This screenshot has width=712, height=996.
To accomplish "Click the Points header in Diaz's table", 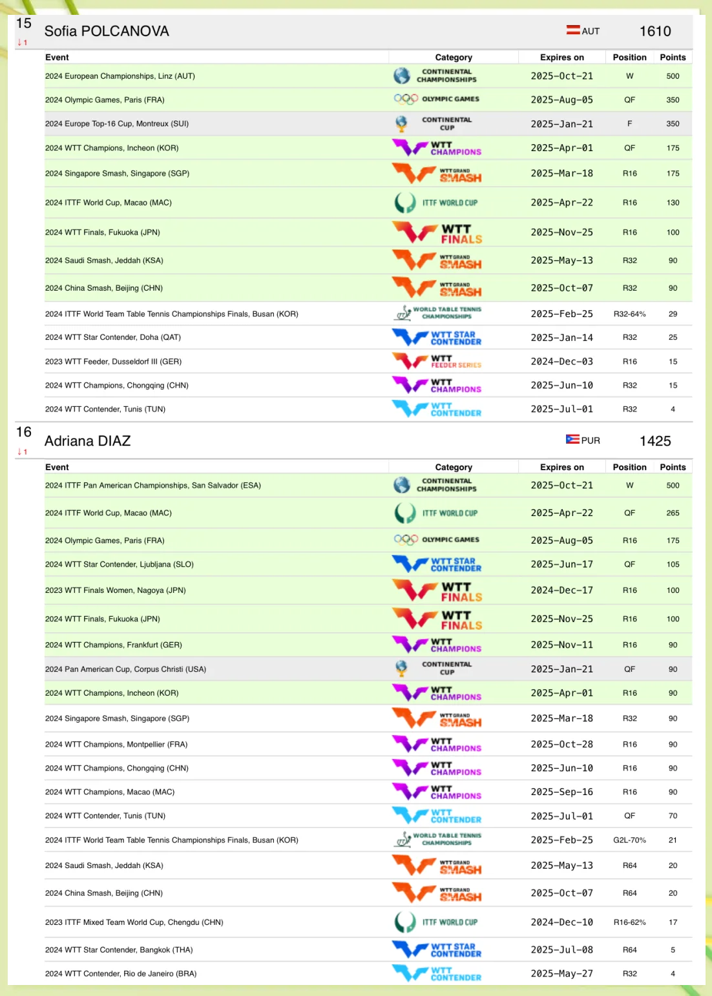I will (x=673, y=467).
